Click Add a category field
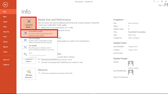Viewport: 168px width, 94px height. tap(134, 38)
